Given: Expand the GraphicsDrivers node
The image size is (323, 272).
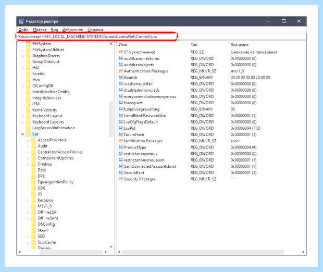Looking at the screenshot, I should coord(22,56).
